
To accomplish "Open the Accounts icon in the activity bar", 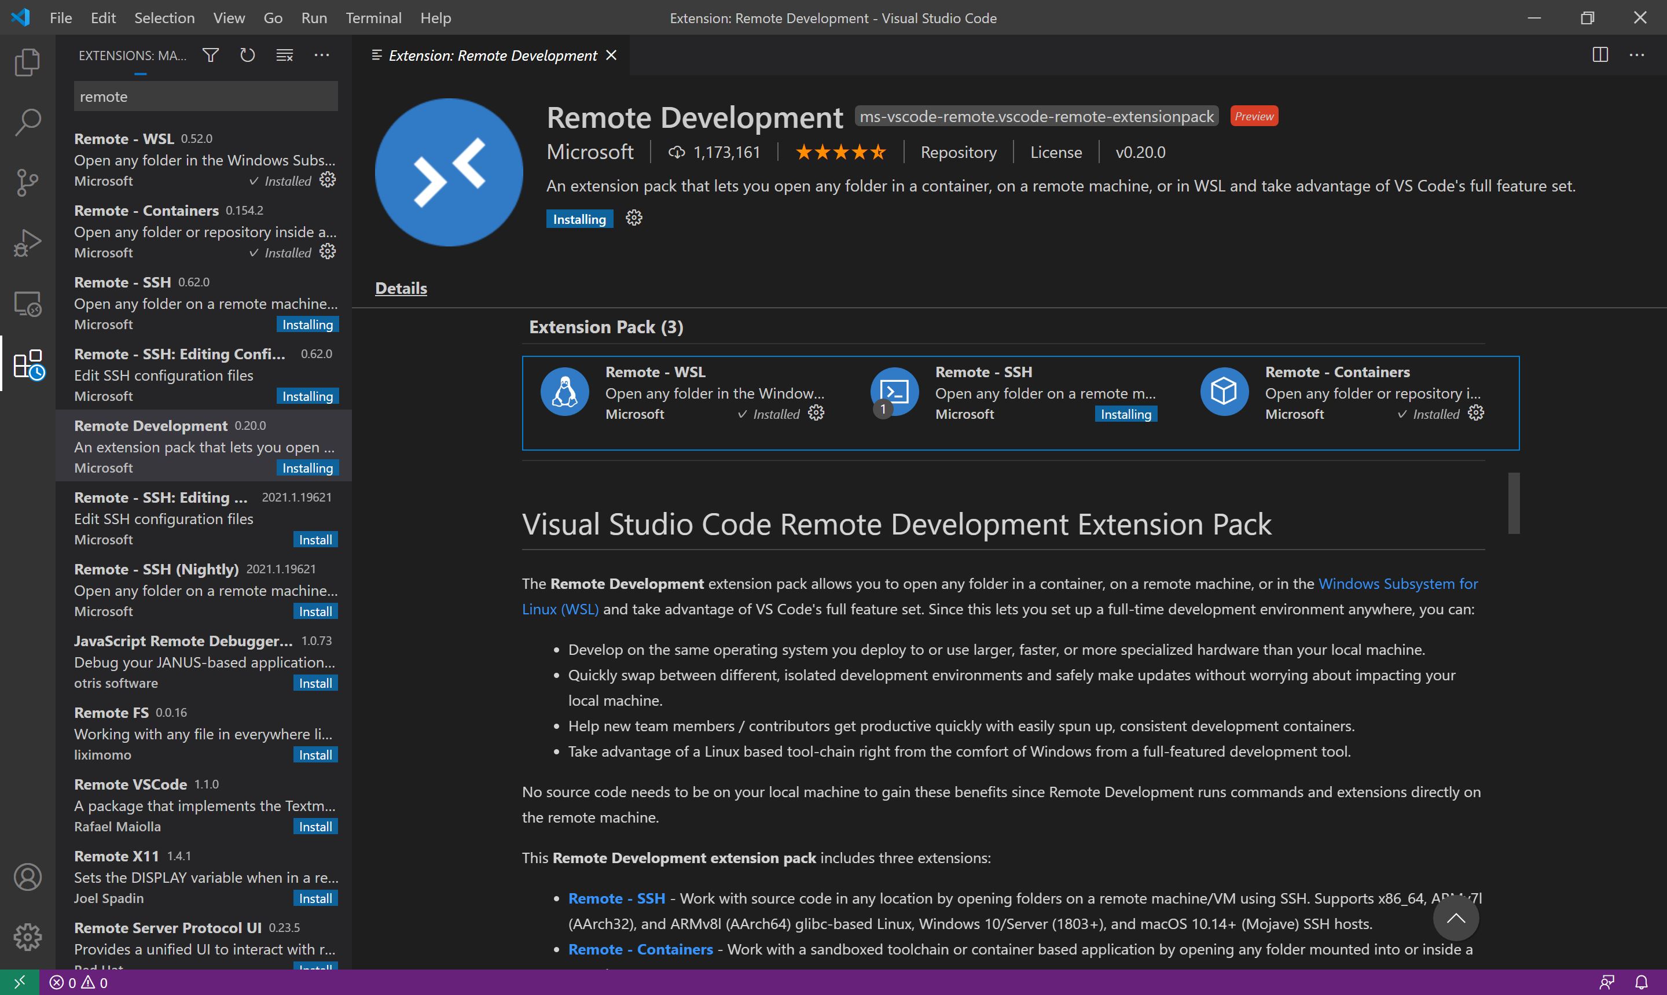I will pyautogui.click(x=27, y=877).
